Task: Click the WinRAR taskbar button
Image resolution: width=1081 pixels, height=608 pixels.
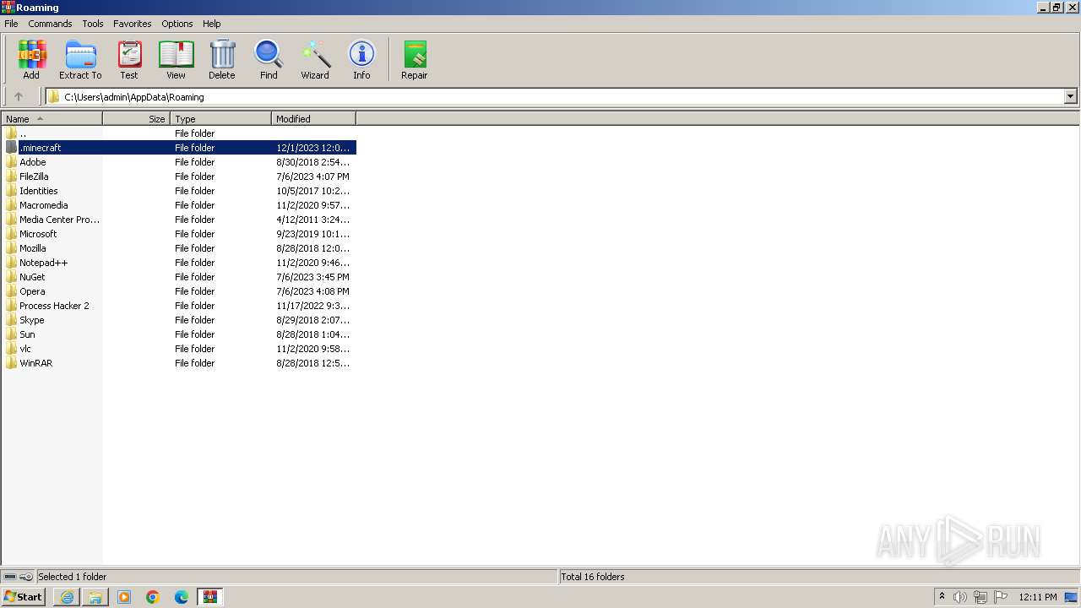Action: tap(210, 597)
